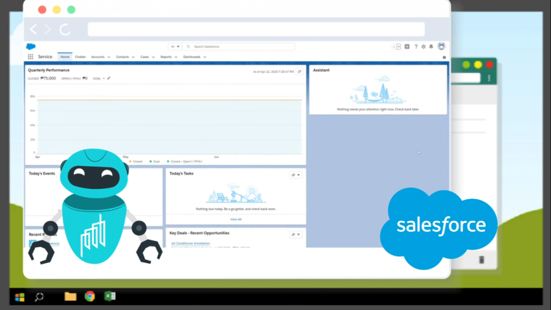Open the Today's Tasks filter dropdown
Viewport: 551px width, 310px height.
point(296,175)
